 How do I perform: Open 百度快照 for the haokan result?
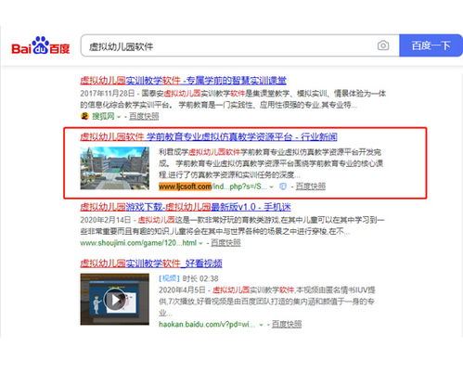pos(287,325)
